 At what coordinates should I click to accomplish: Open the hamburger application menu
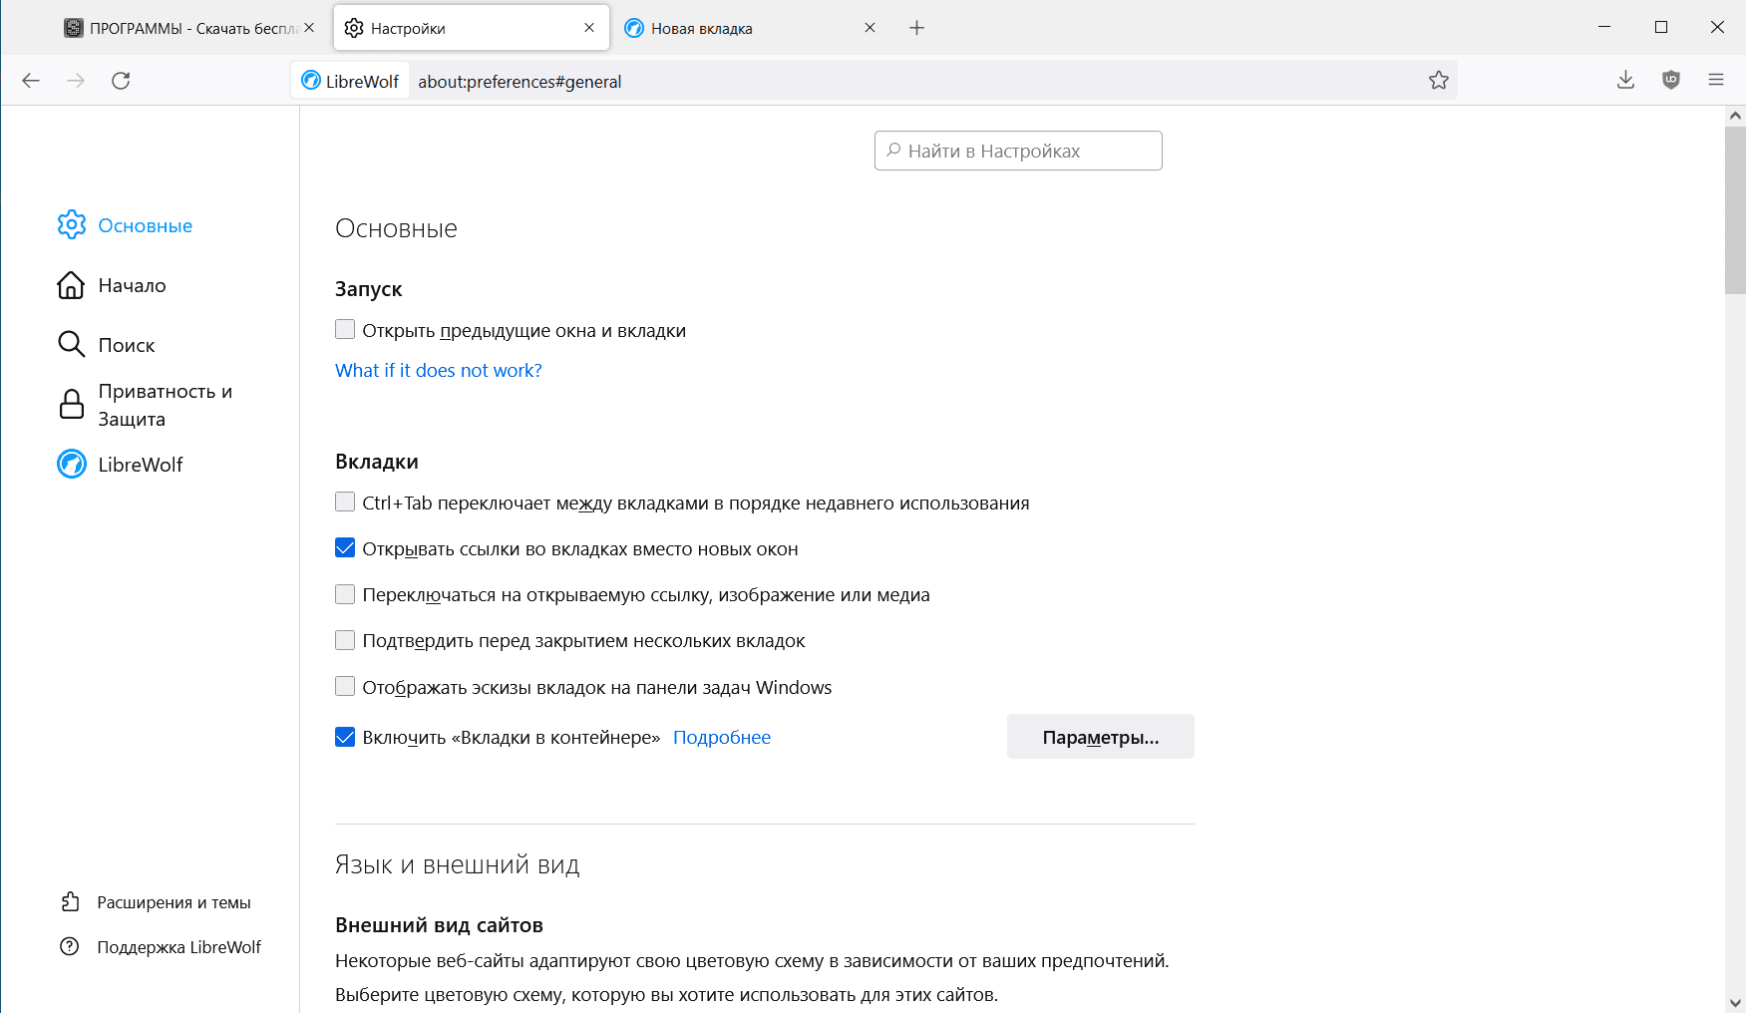coord(1716,81)
